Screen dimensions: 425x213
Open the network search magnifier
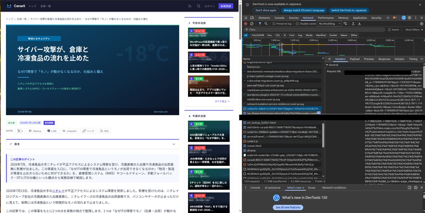coord(266,24)
